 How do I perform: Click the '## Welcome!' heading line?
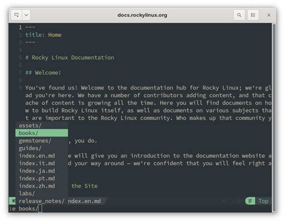43,73
